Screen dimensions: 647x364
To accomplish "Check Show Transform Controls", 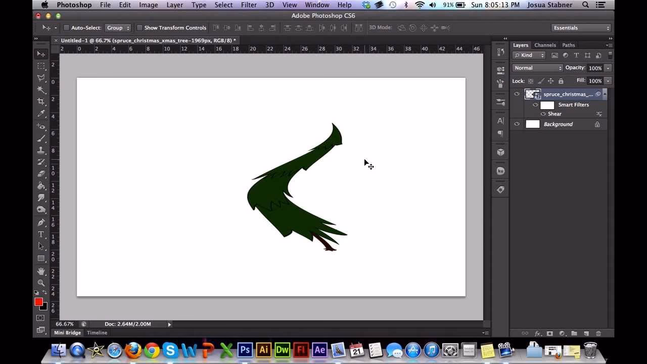I will (140, 28).
